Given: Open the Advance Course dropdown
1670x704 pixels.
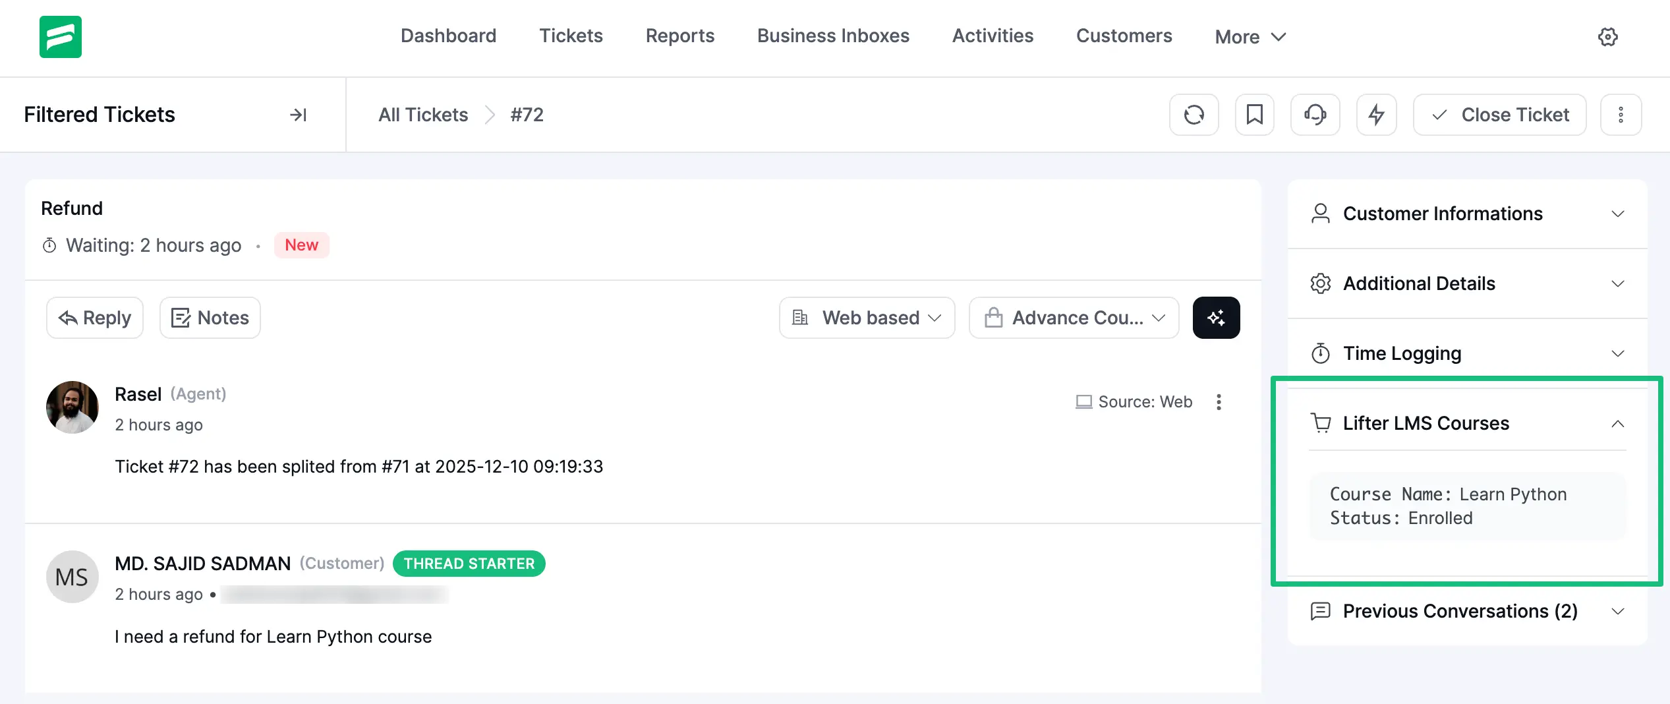Looking at the screenshot, I should point(1073,317).
